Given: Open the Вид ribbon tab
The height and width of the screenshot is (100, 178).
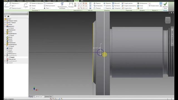Looking at the screenshot, I should point(44,1).
